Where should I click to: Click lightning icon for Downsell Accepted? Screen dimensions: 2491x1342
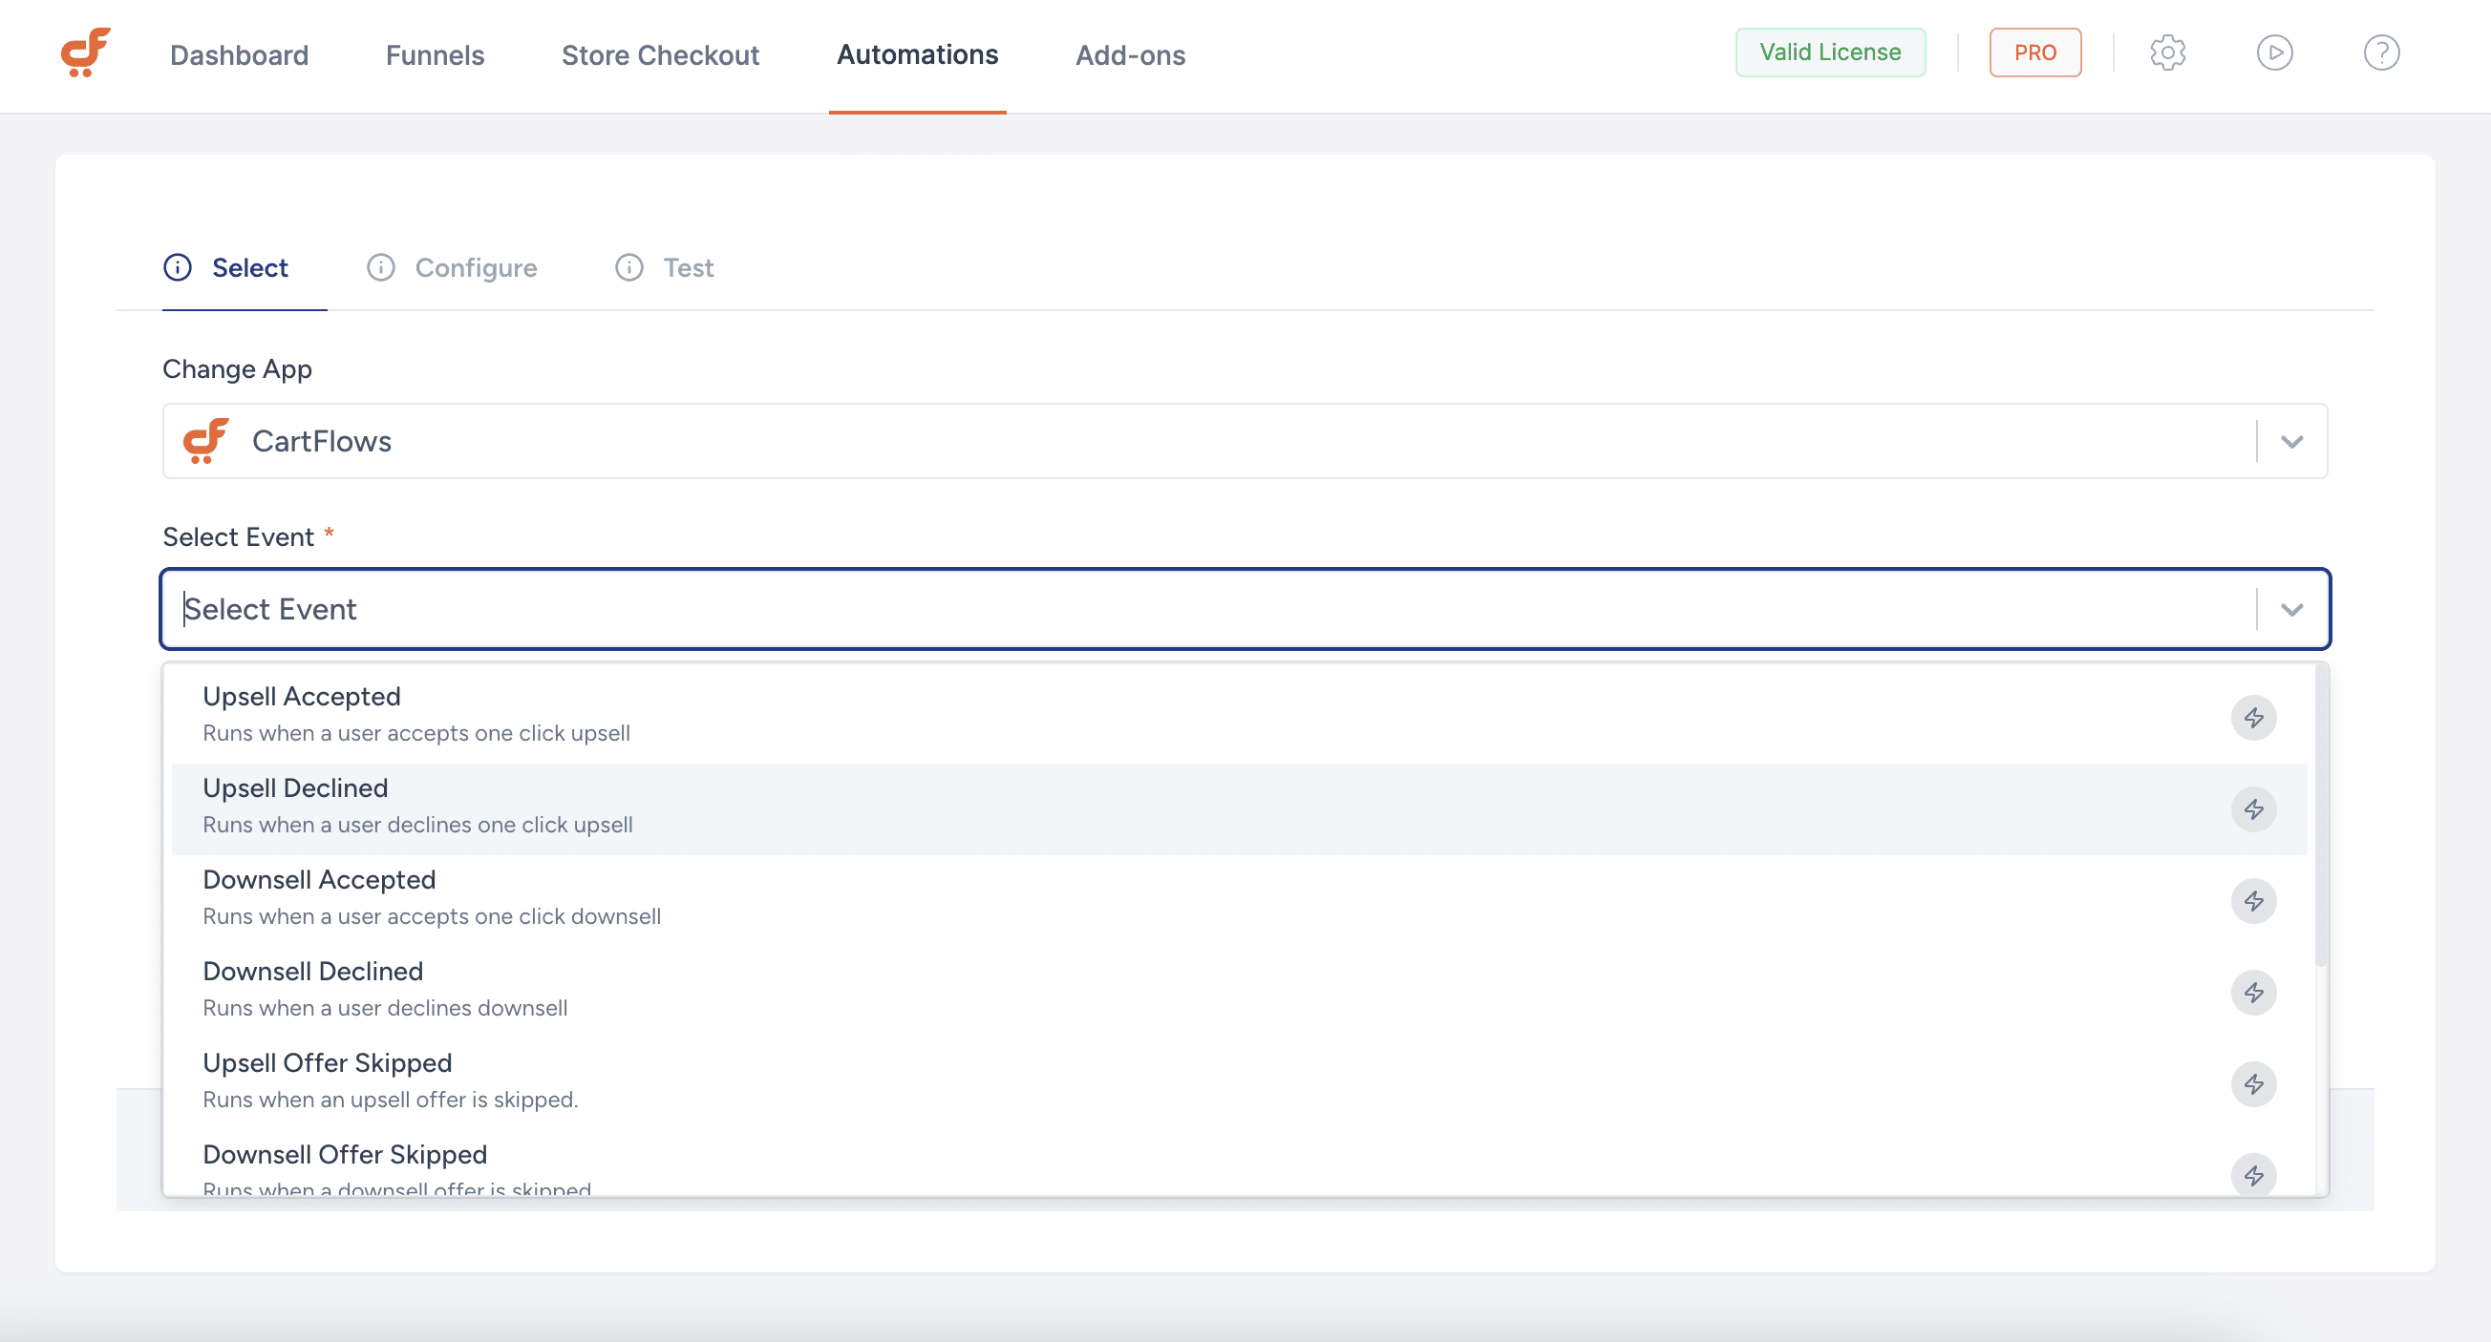pyautogui.click(x=2253, y=901)
